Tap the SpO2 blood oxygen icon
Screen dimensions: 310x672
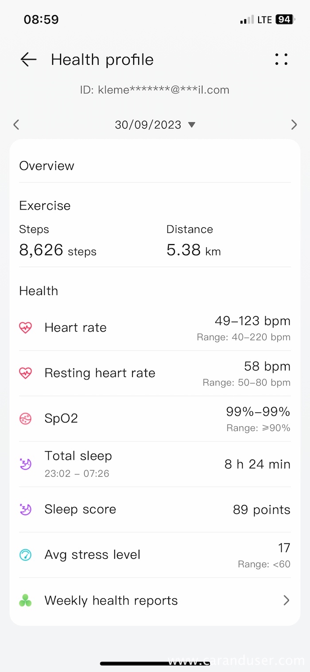click(x=26, y=419)
